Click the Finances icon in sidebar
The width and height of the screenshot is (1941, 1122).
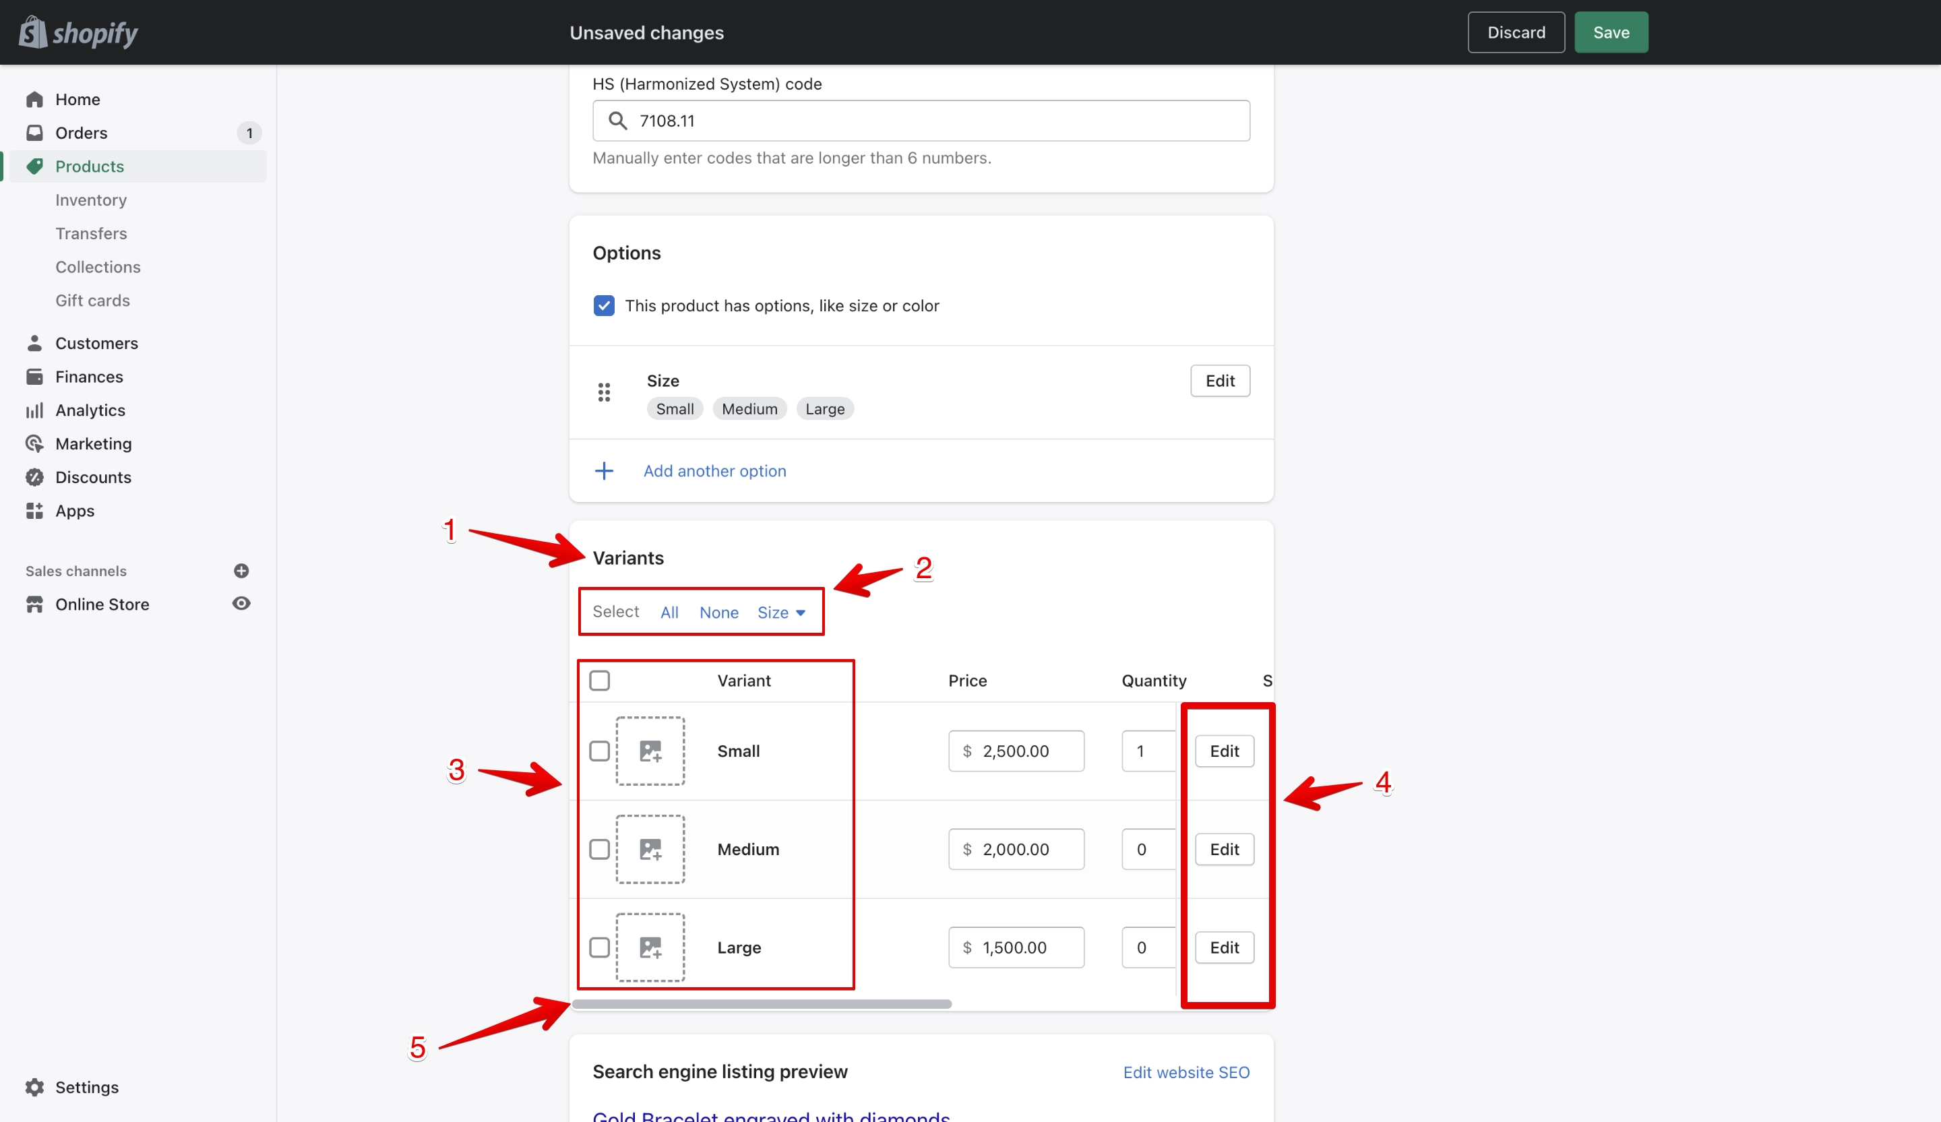(34, 377)
